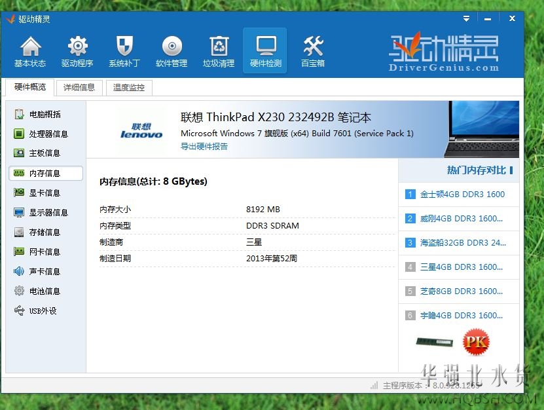Click the 显示器信息 monitor icon
Screen dimensions: 544x410
point(19,212)
